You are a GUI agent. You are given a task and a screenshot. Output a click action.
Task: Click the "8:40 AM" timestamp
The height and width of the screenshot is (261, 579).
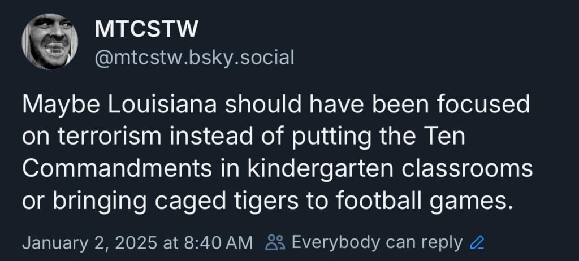217,243
